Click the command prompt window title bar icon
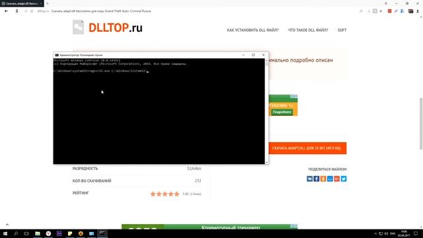Screen dimensions: 423x238 [x=57, y=55]
